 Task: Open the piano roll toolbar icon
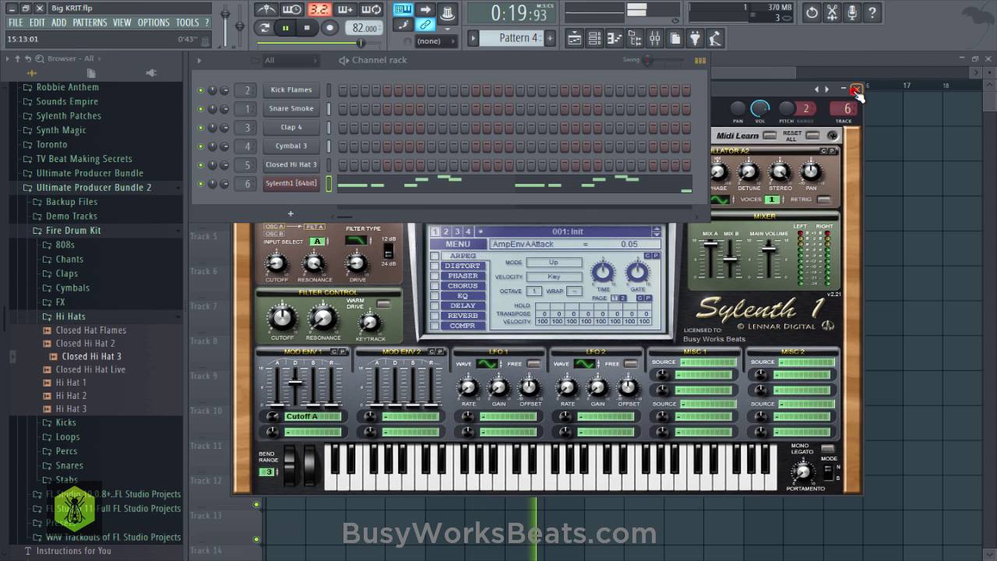(x=614, y=38)
